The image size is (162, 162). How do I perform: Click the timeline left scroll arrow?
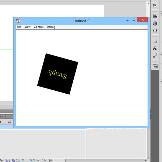51,160
